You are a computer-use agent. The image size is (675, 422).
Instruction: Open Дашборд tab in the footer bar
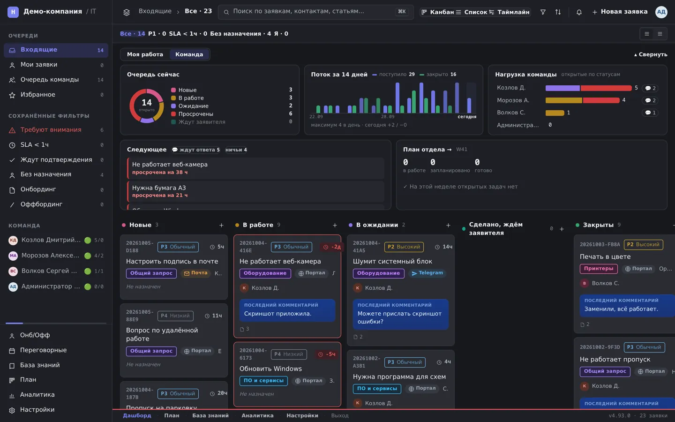[x=137, y=415]
